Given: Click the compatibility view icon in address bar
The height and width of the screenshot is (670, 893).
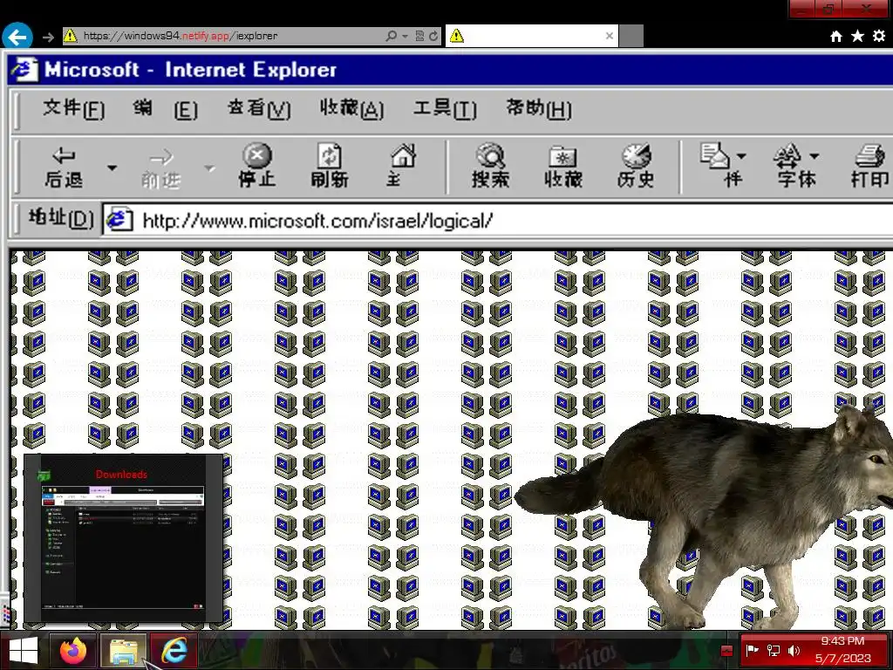Looking at the screenshot, I should 419,36.
